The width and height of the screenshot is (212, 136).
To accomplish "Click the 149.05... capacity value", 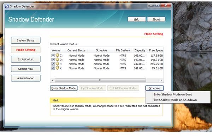I will click(140, 68).
